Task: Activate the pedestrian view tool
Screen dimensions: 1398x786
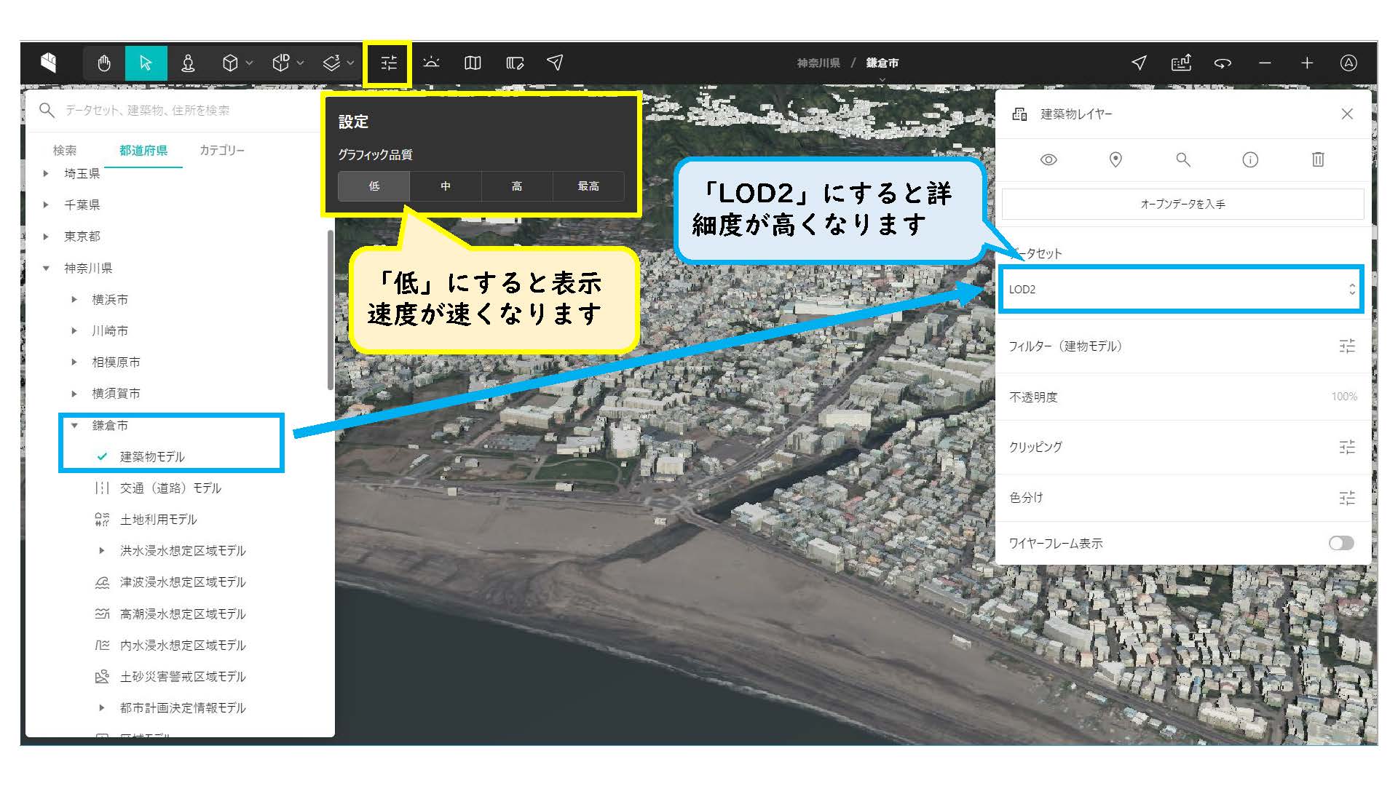Action: [x=188, y=63]
